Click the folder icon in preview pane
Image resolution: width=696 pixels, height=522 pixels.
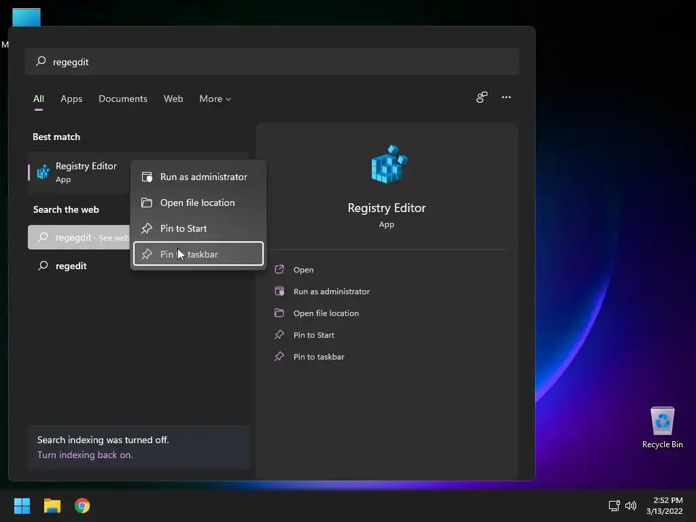tap(279, 313)
